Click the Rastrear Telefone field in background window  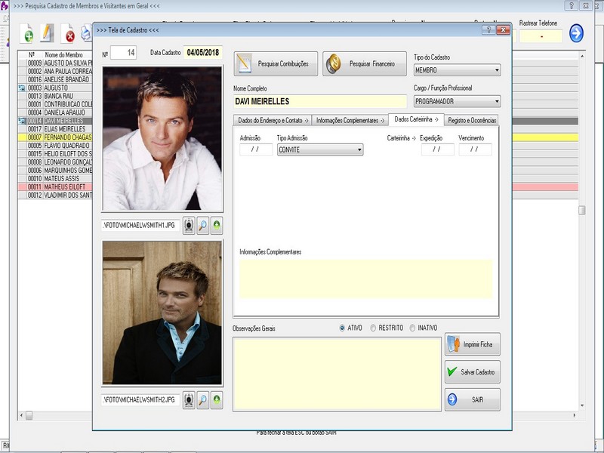tap(541, 36)
